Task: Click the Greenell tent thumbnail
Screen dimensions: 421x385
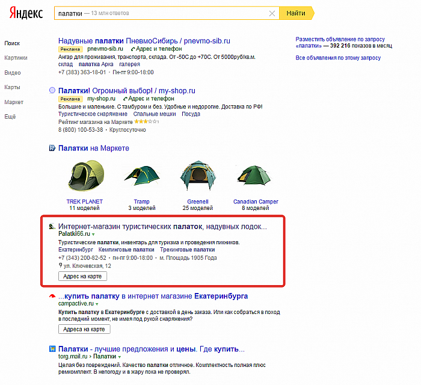Action: (198, 176)
